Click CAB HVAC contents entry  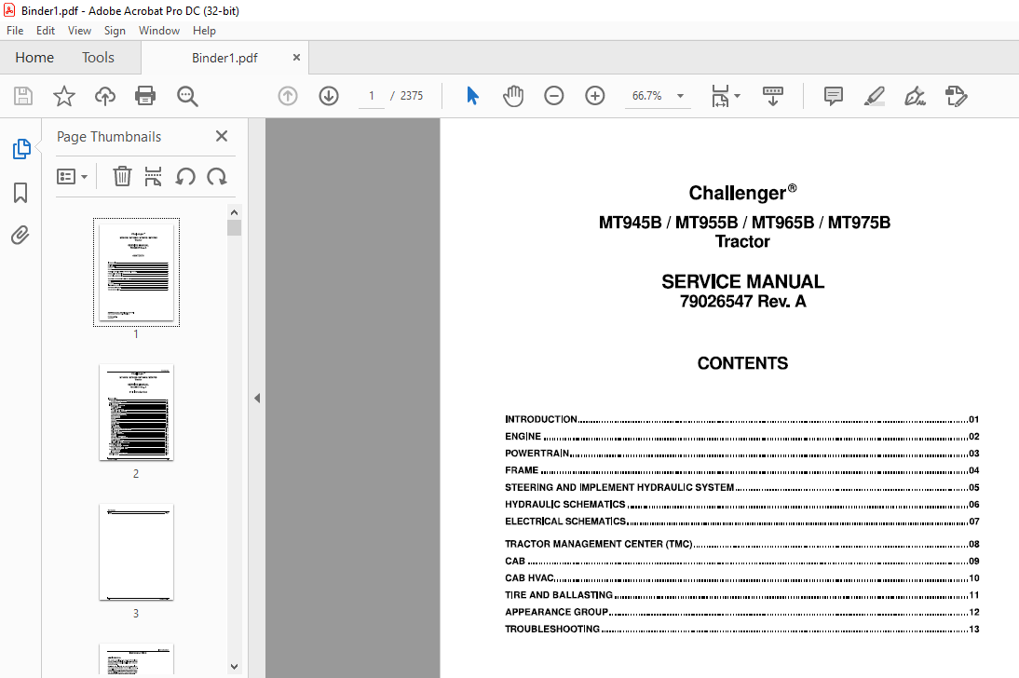pos(742,578)
